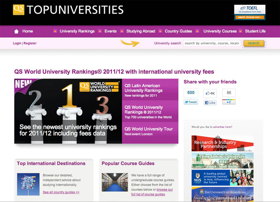Click the yellow search button
280x202 pixels.
tap(254, 43)
